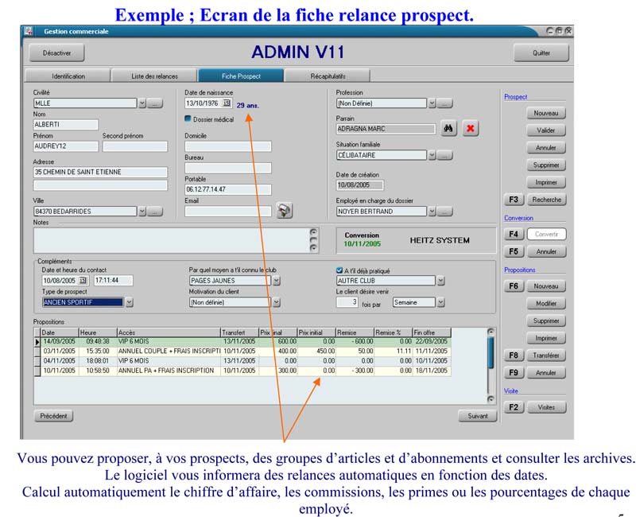Click the Visites button
This screenshot has height=517, width=636.
click(546, 407)
